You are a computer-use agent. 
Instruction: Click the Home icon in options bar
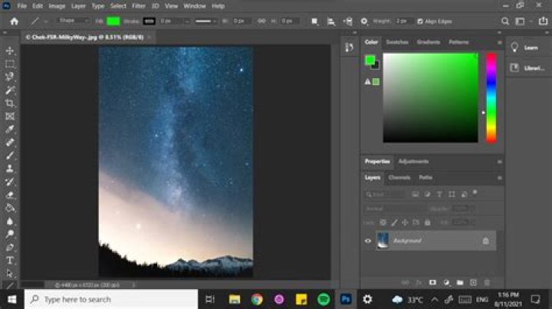click(x=14, y=21)
